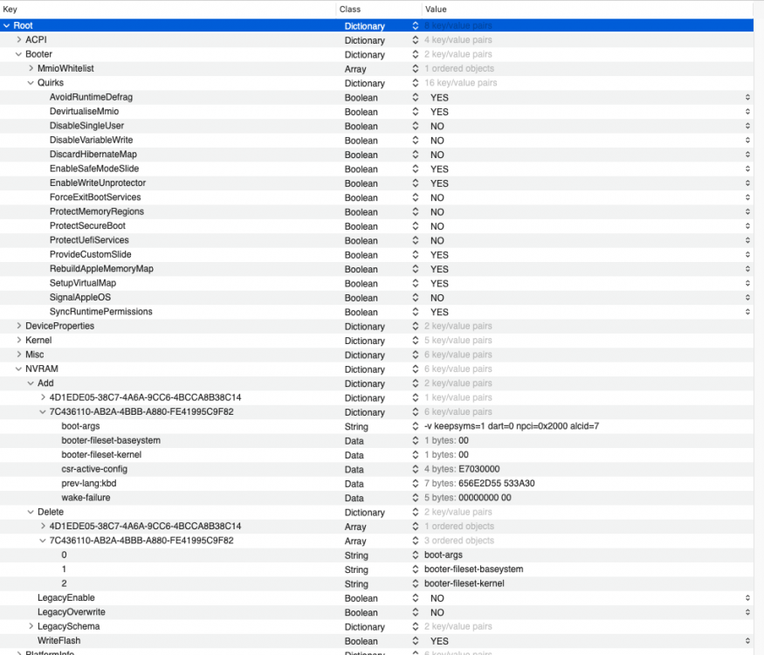Sort by the Class column header
Image resolution: width=764 pixels, height=655 pixels.
[379, 10]
